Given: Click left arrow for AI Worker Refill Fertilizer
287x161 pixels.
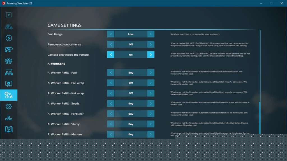Looking at the screenshot, I should coord(111,114).
